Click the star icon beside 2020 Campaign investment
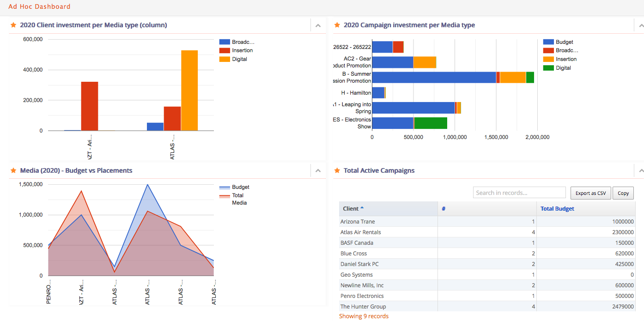 point(337,25)
